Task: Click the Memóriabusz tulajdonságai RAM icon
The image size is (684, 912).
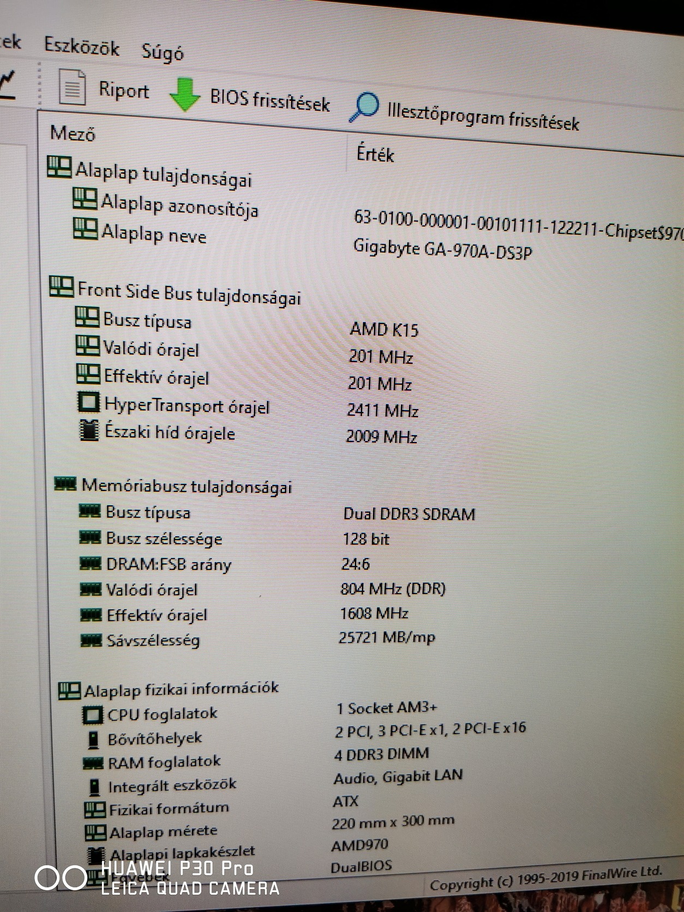Action: [65, 483]
